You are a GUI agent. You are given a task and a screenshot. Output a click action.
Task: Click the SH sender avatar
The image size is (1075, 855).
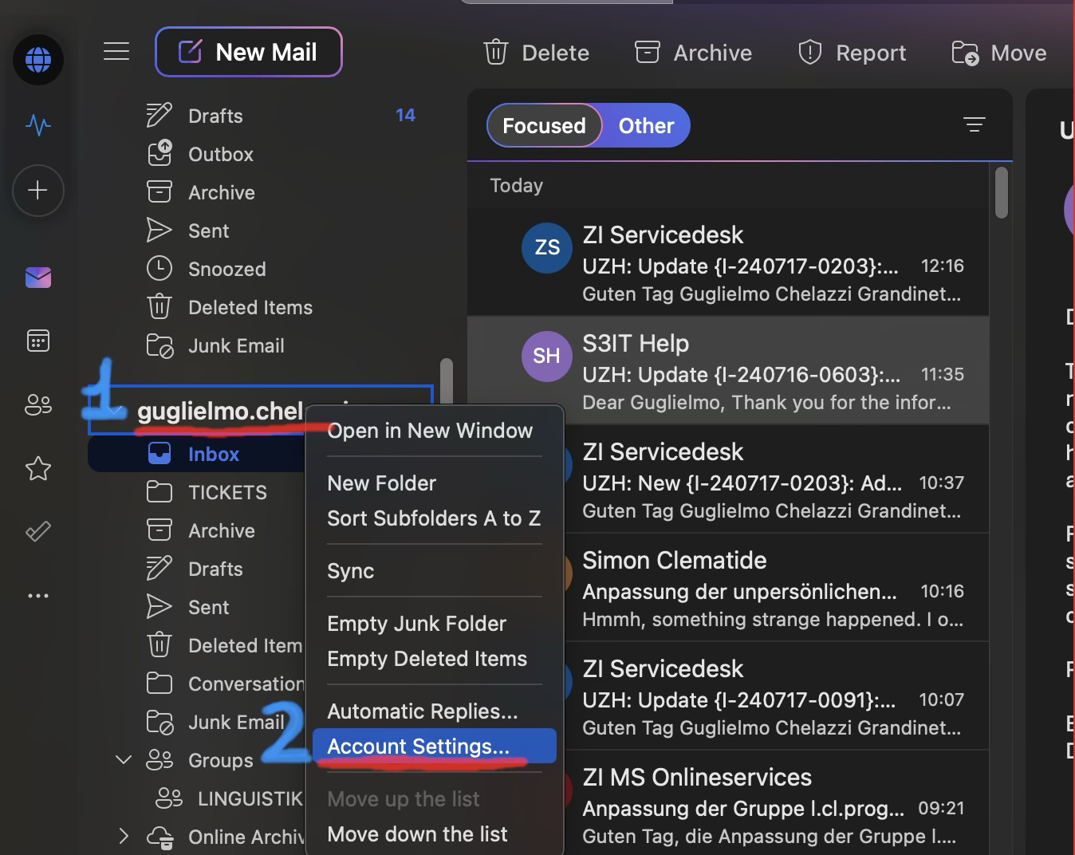point(547,356)
